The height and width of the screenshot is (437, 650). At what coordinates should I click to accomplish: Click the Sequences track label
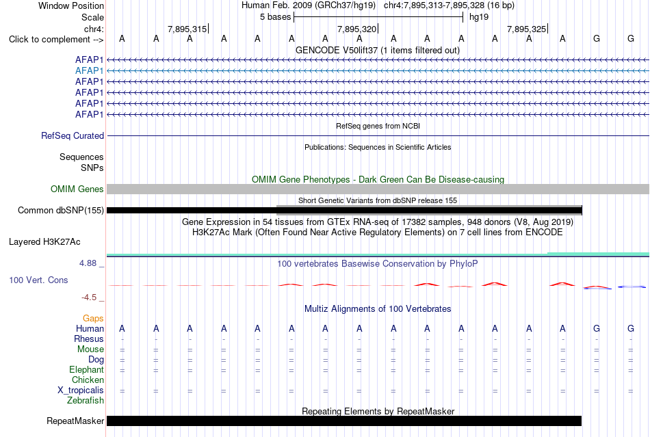coord(81,157)
